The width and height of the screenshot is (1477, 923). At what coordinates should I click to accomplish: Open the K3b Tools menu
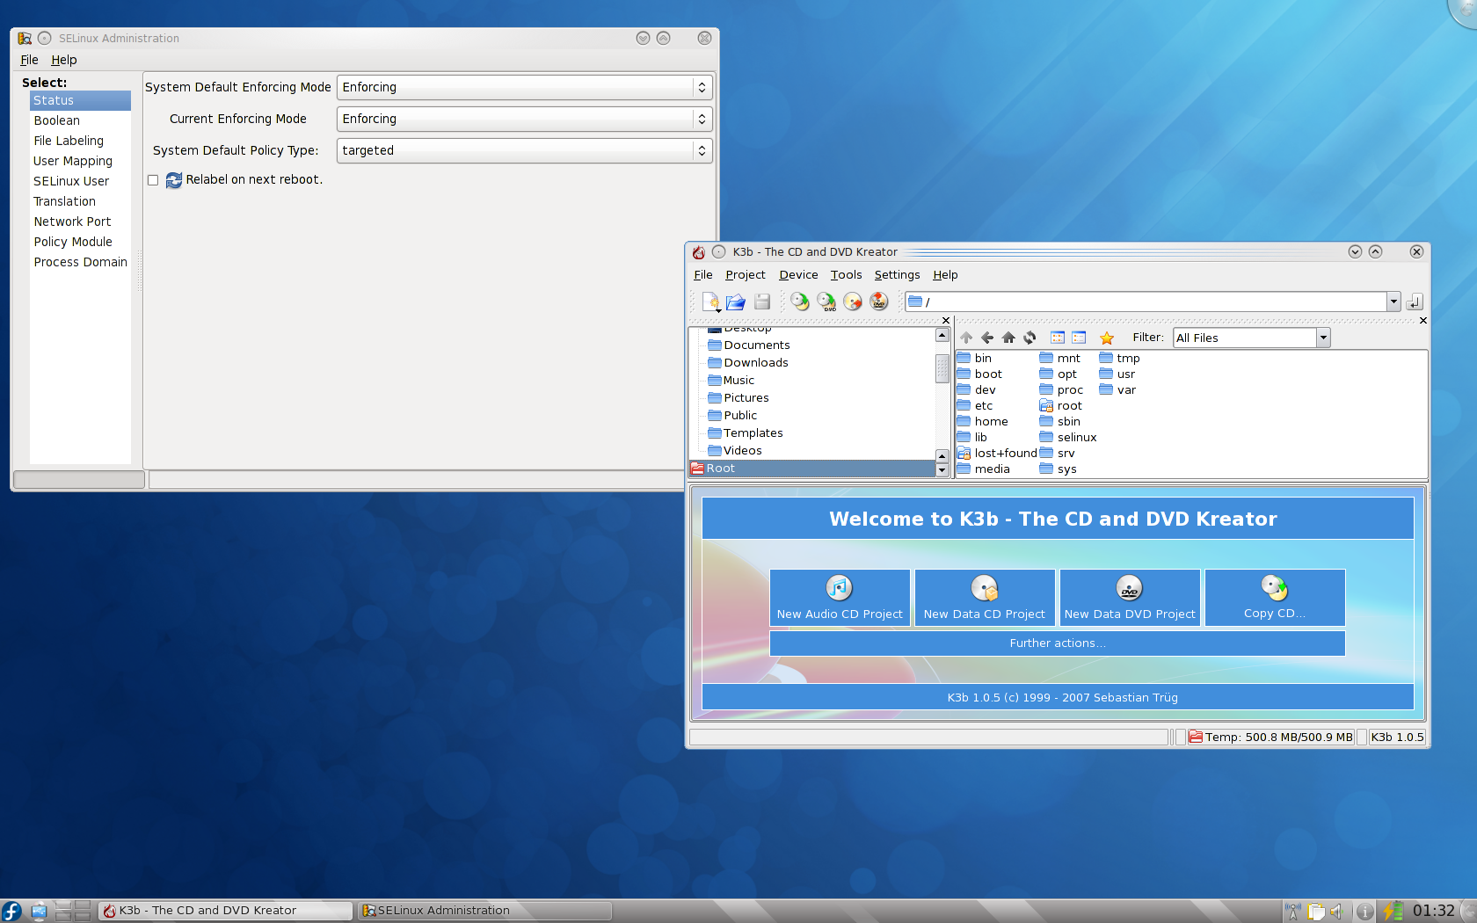(x=846, y=275)
